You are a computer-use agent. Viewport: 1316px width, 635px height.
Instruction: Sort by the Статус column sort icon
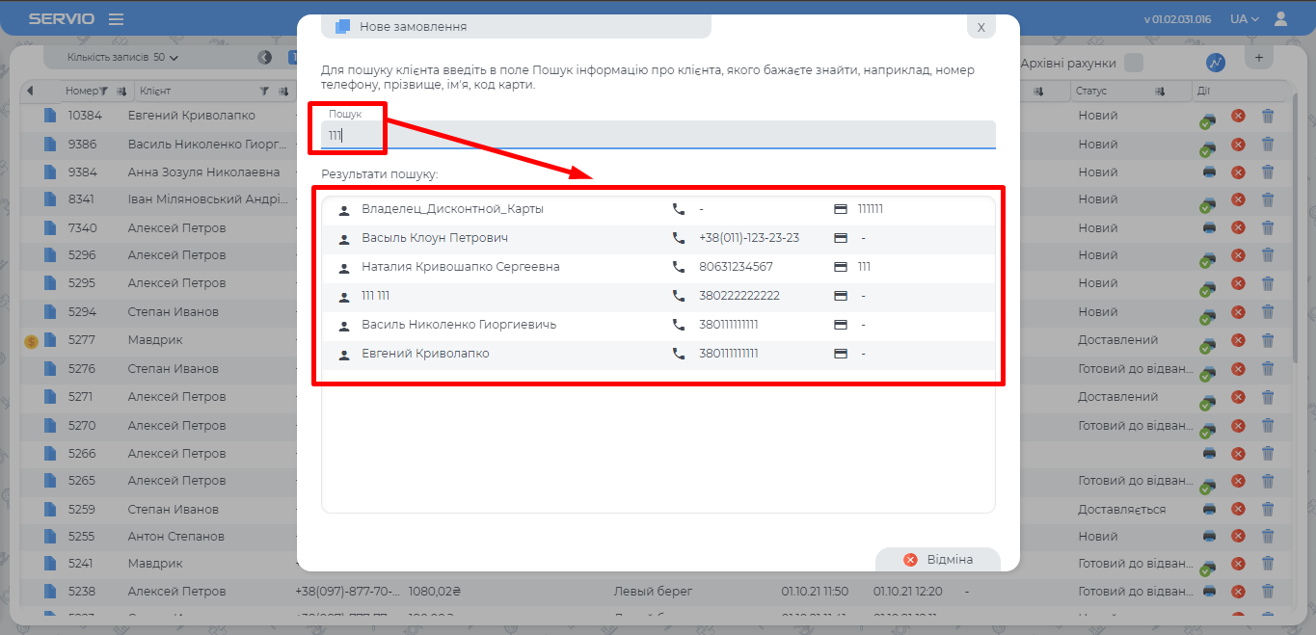[1160, 92]
